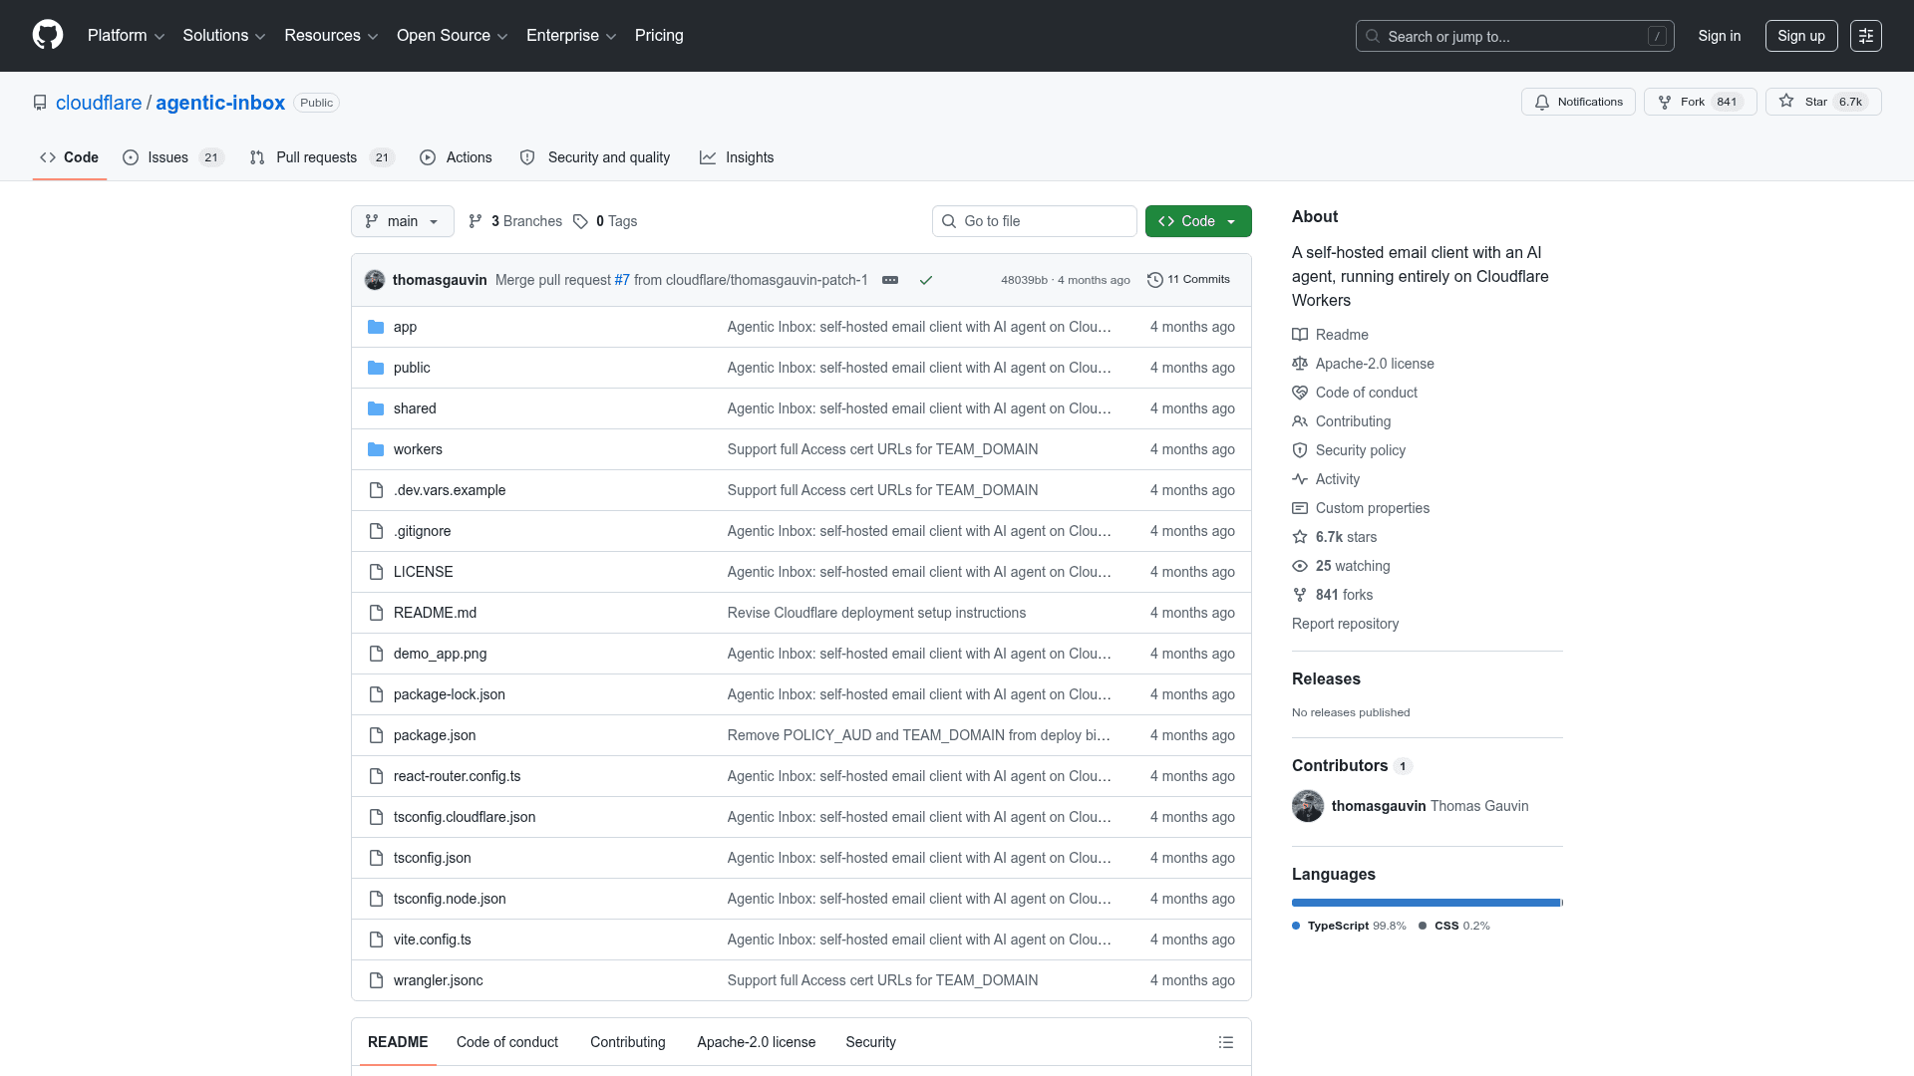Click the Sign in link
The height and width of the screenshot is (1076, 1914).
1720,36
